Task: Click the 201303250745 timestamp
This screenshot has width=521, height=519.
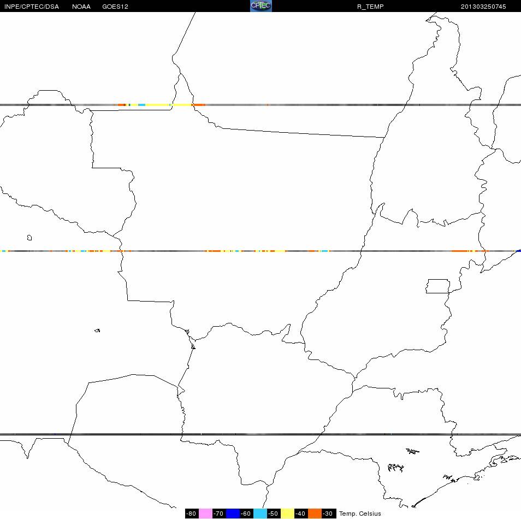Action: 483,7
